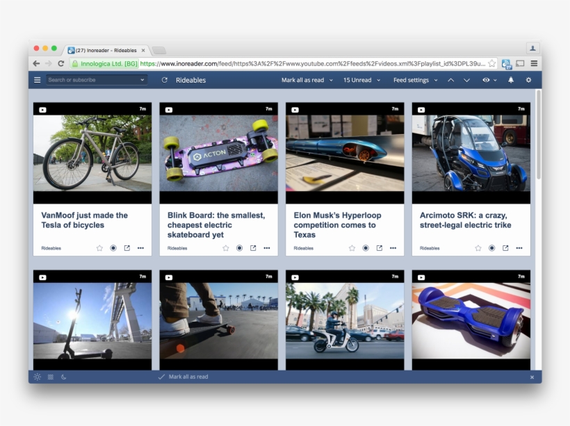Image resolution: width=570 pixels, height=426 pixels.
Task: Click Rideables feed label under Blink Board card
Action: 177,248
